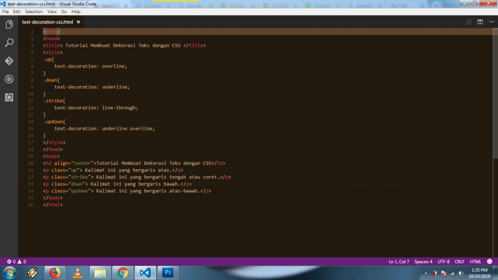Click 'text-decoration: line-through;' line
Image resolution: width=498 pixels, height=280 pixels.
[96, 107]
